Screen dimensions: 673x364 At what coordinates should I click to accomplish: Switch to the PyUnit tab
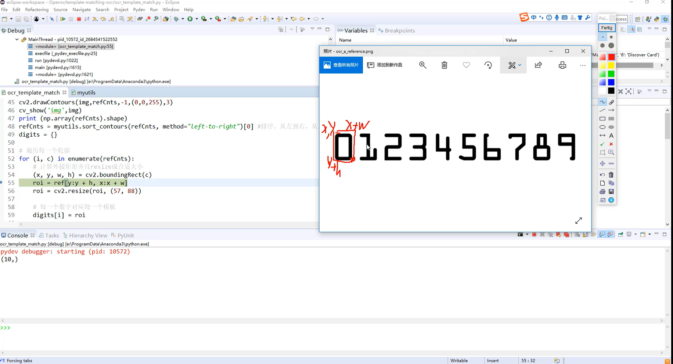coord(123,235)
